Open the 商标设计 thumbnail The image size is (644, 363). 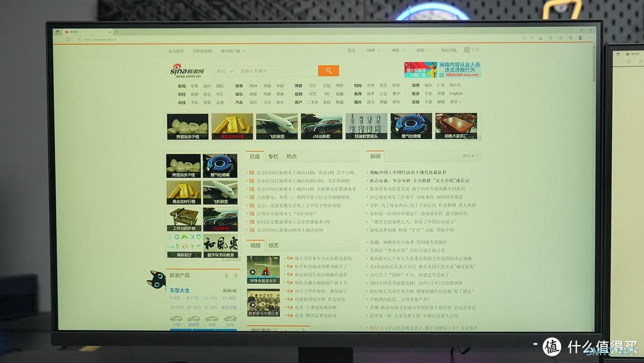[x=184, y=246]
